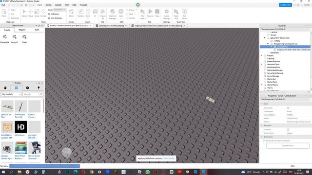Click Clear in Terrain Editor

pos(24,39)
